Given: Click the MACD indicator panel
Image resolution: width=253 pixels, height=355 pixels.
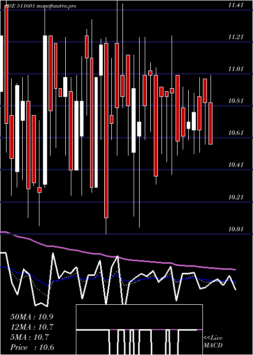Looking at the screenshot, I should 139,330.
